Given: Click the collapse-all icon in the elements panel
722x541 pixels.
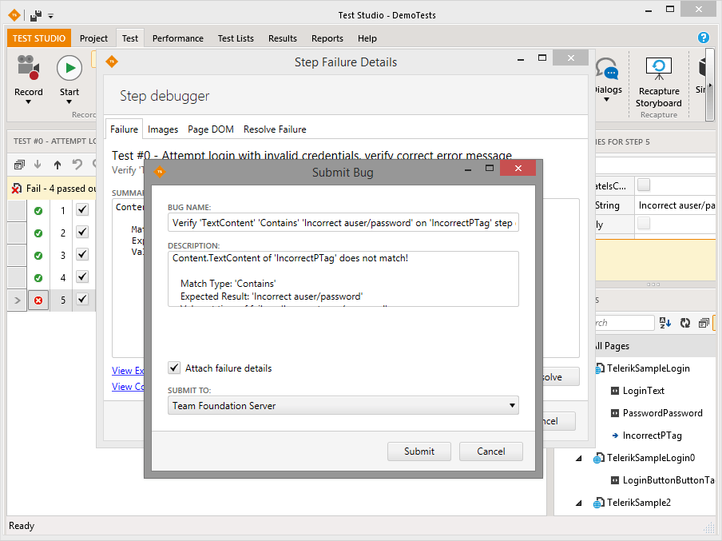Looking at the screenshot, I should click(x=704, y=323).
